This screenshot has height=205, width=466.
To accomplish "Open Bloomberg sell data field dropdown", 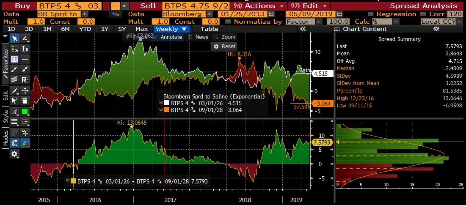I will (210, 14).
